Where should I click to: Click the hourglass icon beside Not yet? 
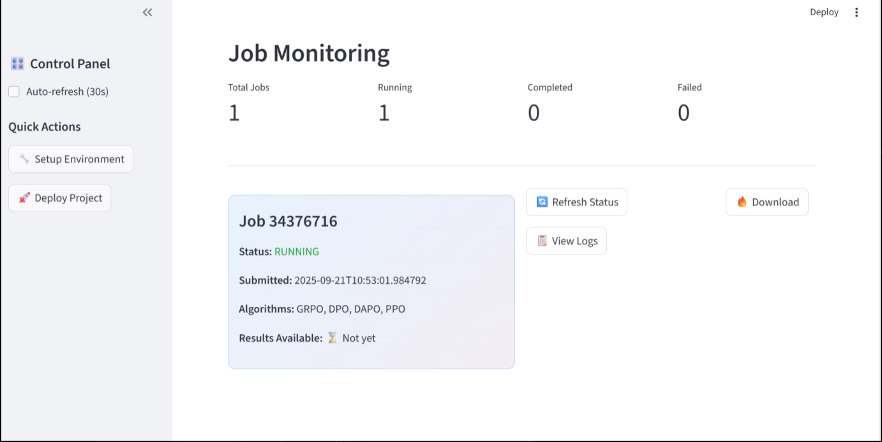click(332, 338)
